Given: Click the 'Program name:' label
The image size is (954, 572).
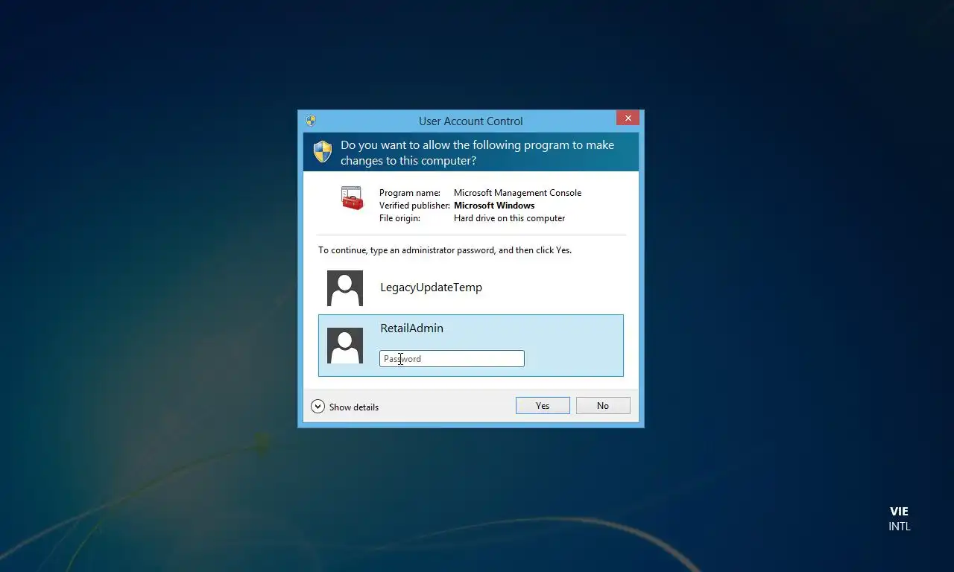Looking at the screenshot, I should tap(410, 193).
